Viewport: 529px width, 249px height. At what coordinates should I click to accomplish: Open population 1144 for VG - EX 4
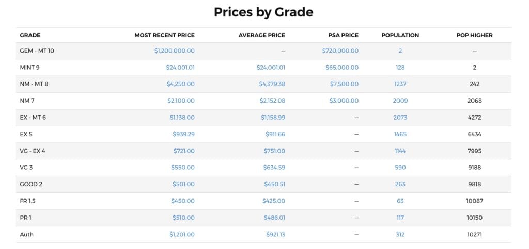click(x=400, y=151)
